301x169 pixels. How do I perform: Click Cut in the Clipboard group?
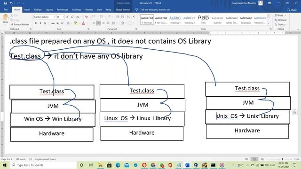tap(14, 15)
